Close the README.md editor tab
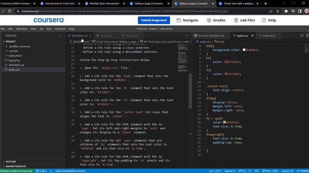This screenshot has height=173, width=309. coord(90,36)
